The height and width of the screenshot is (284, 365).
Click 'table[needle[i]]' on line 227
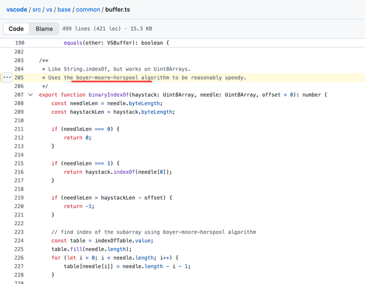tap(88, 266)
